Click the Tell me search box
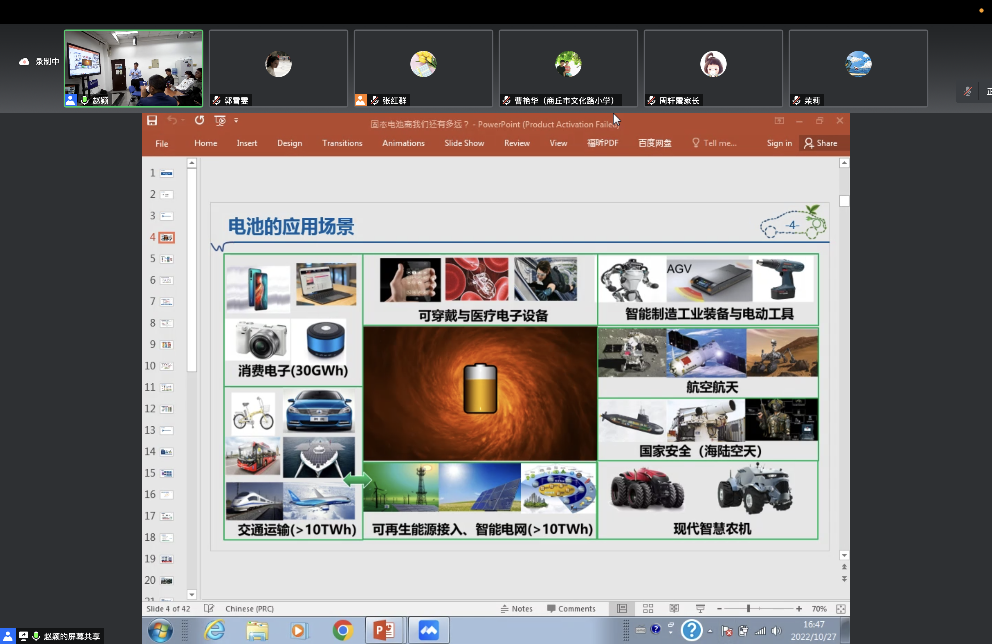The width and height of the screenshot is (992, 644). point(714,143)
